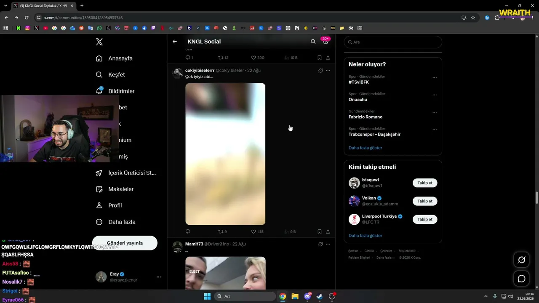The image size is (539, 303).
Task: Open more options for Trabzonspor - Başakşehir trend
Action: (x=435, y=130)
